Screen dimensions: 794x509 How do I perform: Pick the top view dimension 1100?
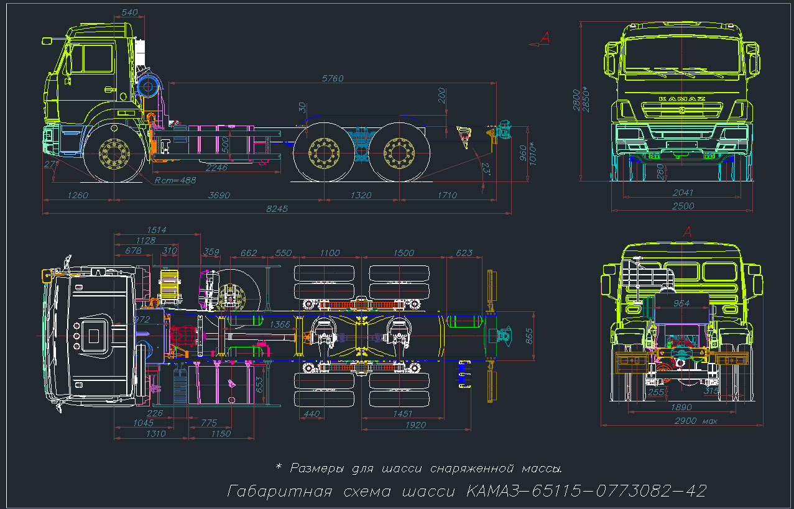[x=330, y=252]
